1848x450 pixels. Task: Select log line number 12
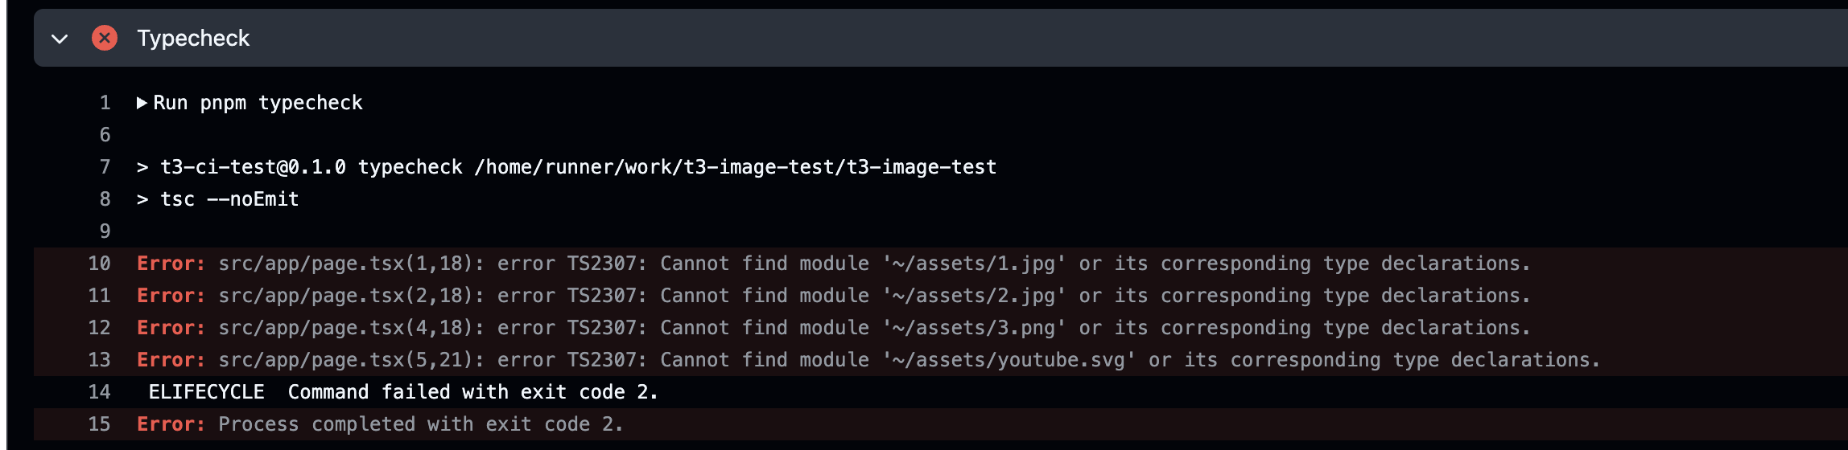coord(99,328)
